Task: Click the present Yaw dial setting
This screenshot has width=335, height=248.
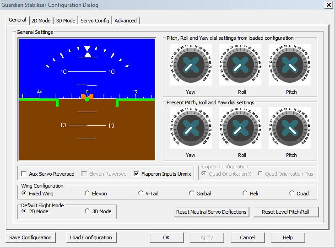Action: click(x=191, y=128)
